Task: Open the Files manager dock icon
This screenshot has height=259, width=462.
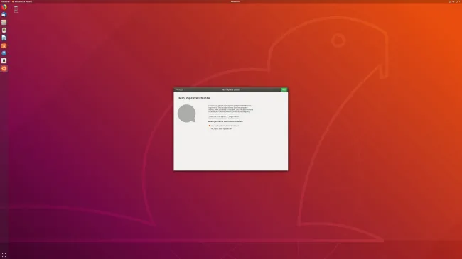Action: (x=4, y=23)
